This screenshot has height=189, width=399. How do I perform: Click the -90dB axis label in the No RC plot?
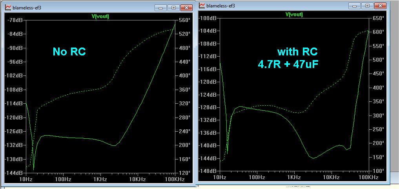tap(16, 48)
